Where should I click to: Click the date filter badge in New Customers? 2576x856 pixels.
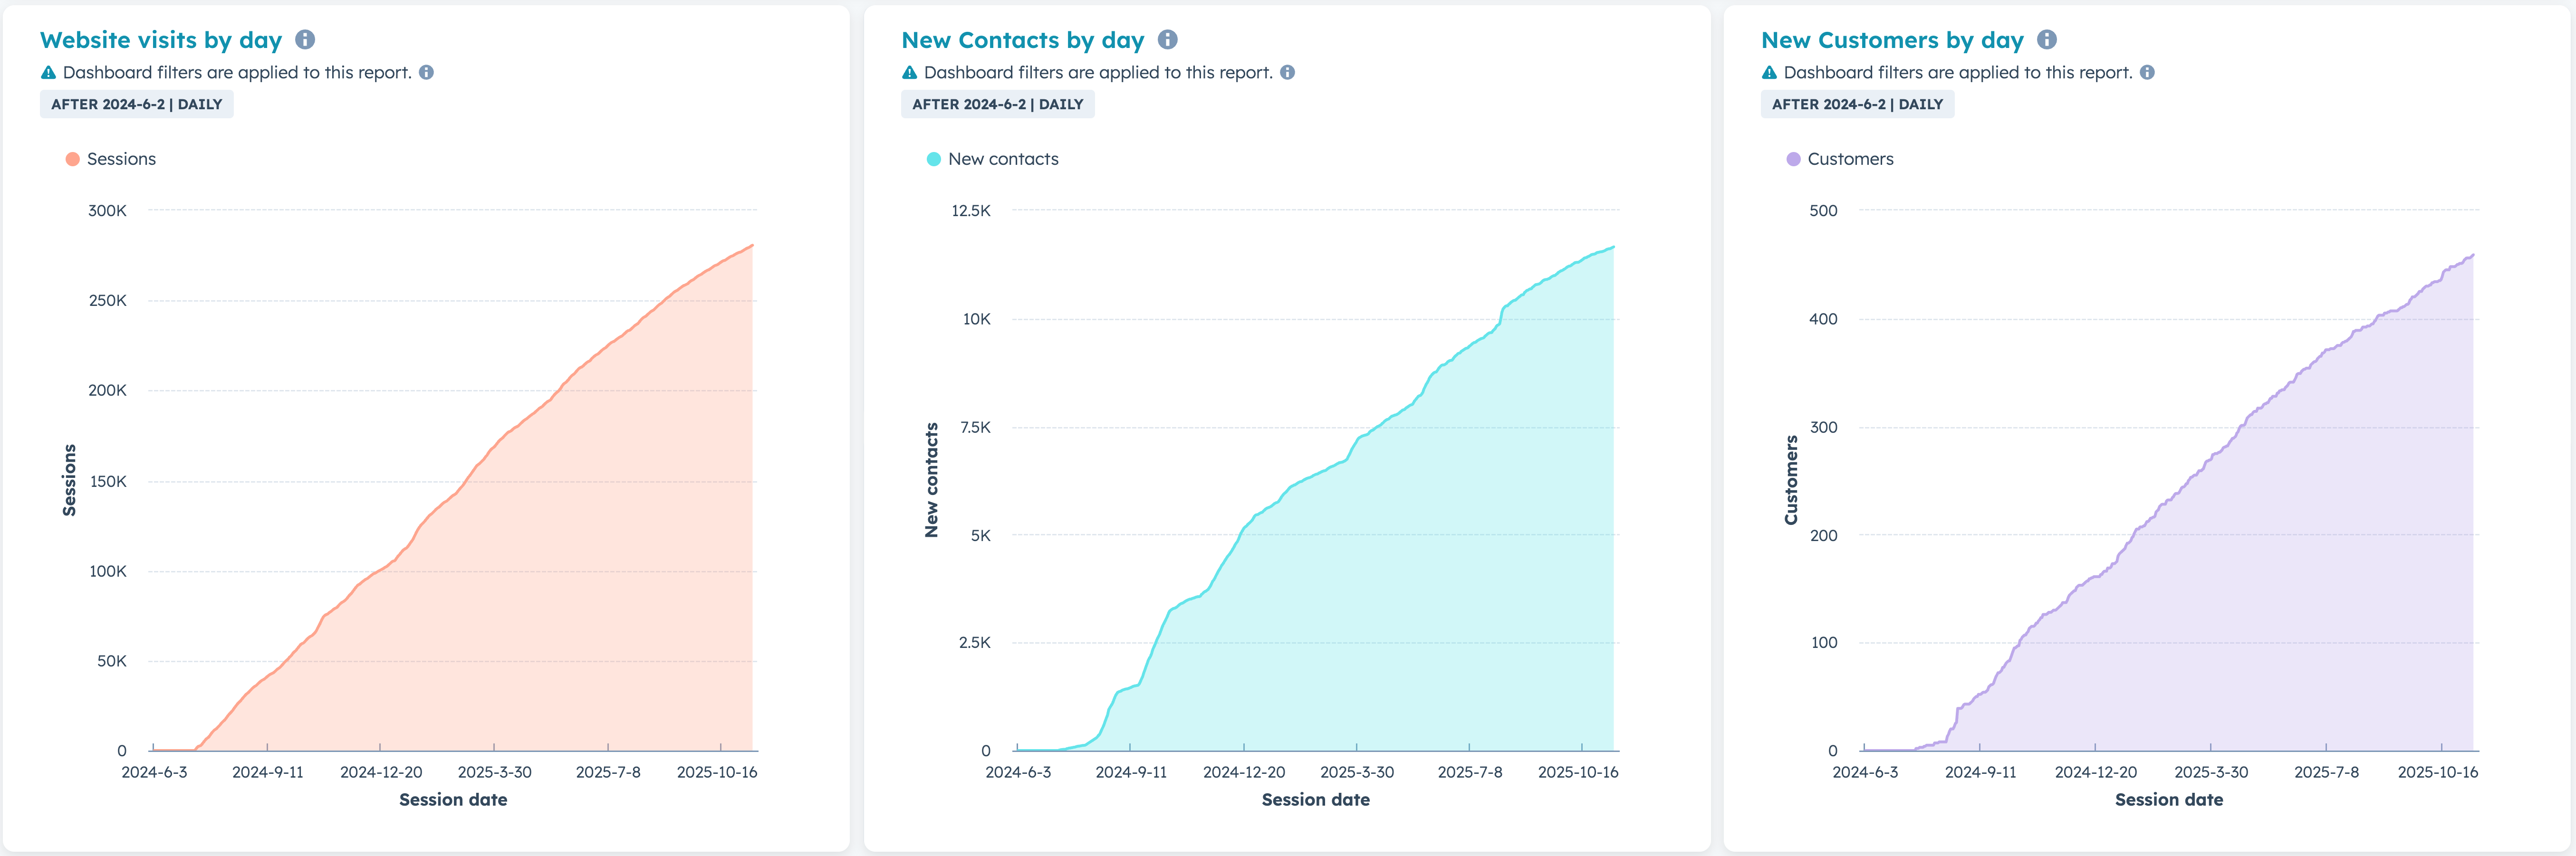point(1857,104)
